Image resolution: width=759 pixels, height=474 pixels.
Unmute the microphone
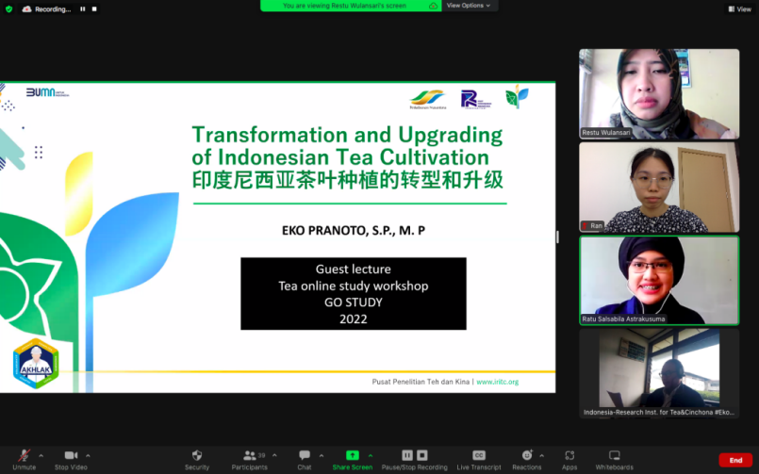(24, 456)
